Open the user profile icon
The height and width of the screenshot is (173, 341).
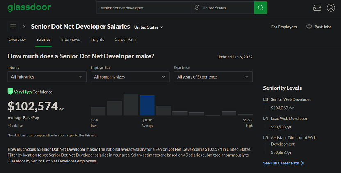331,8
